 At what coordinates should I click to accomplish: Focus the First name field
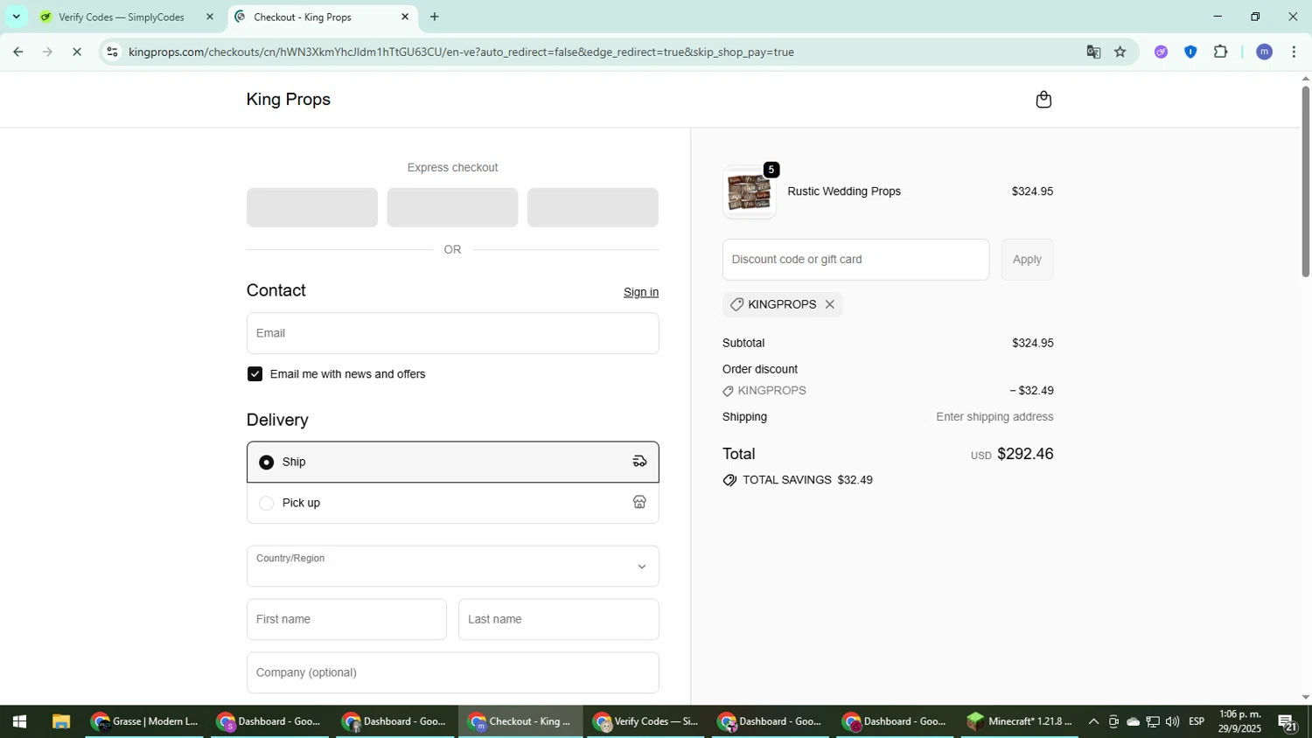click(x=346, y=619)
